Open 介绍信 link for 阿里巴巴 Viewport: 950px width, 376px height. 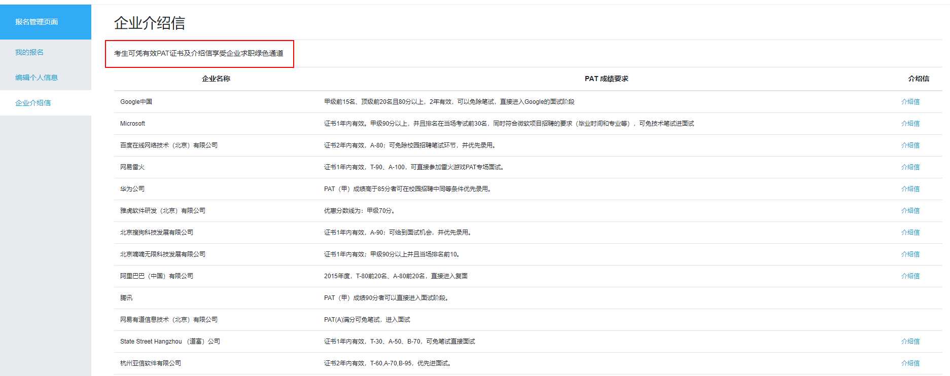tap(910, 276)
